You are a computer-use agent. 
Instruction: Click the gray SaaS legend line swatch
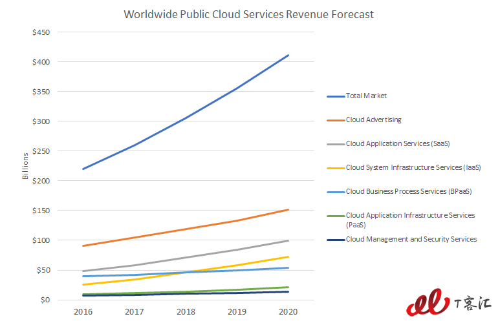click(336, 144)
